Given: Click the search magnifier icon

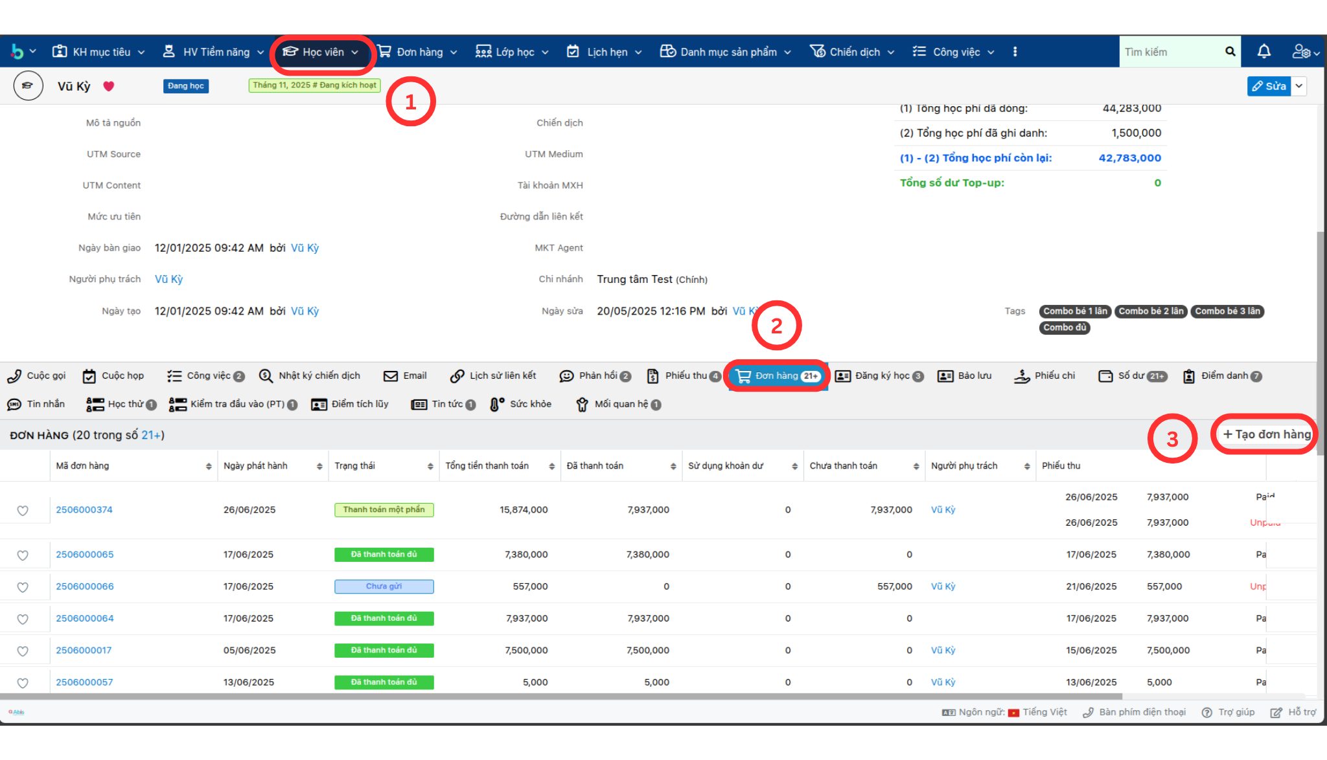Looking at the screenshot, I should [1230, 51].
